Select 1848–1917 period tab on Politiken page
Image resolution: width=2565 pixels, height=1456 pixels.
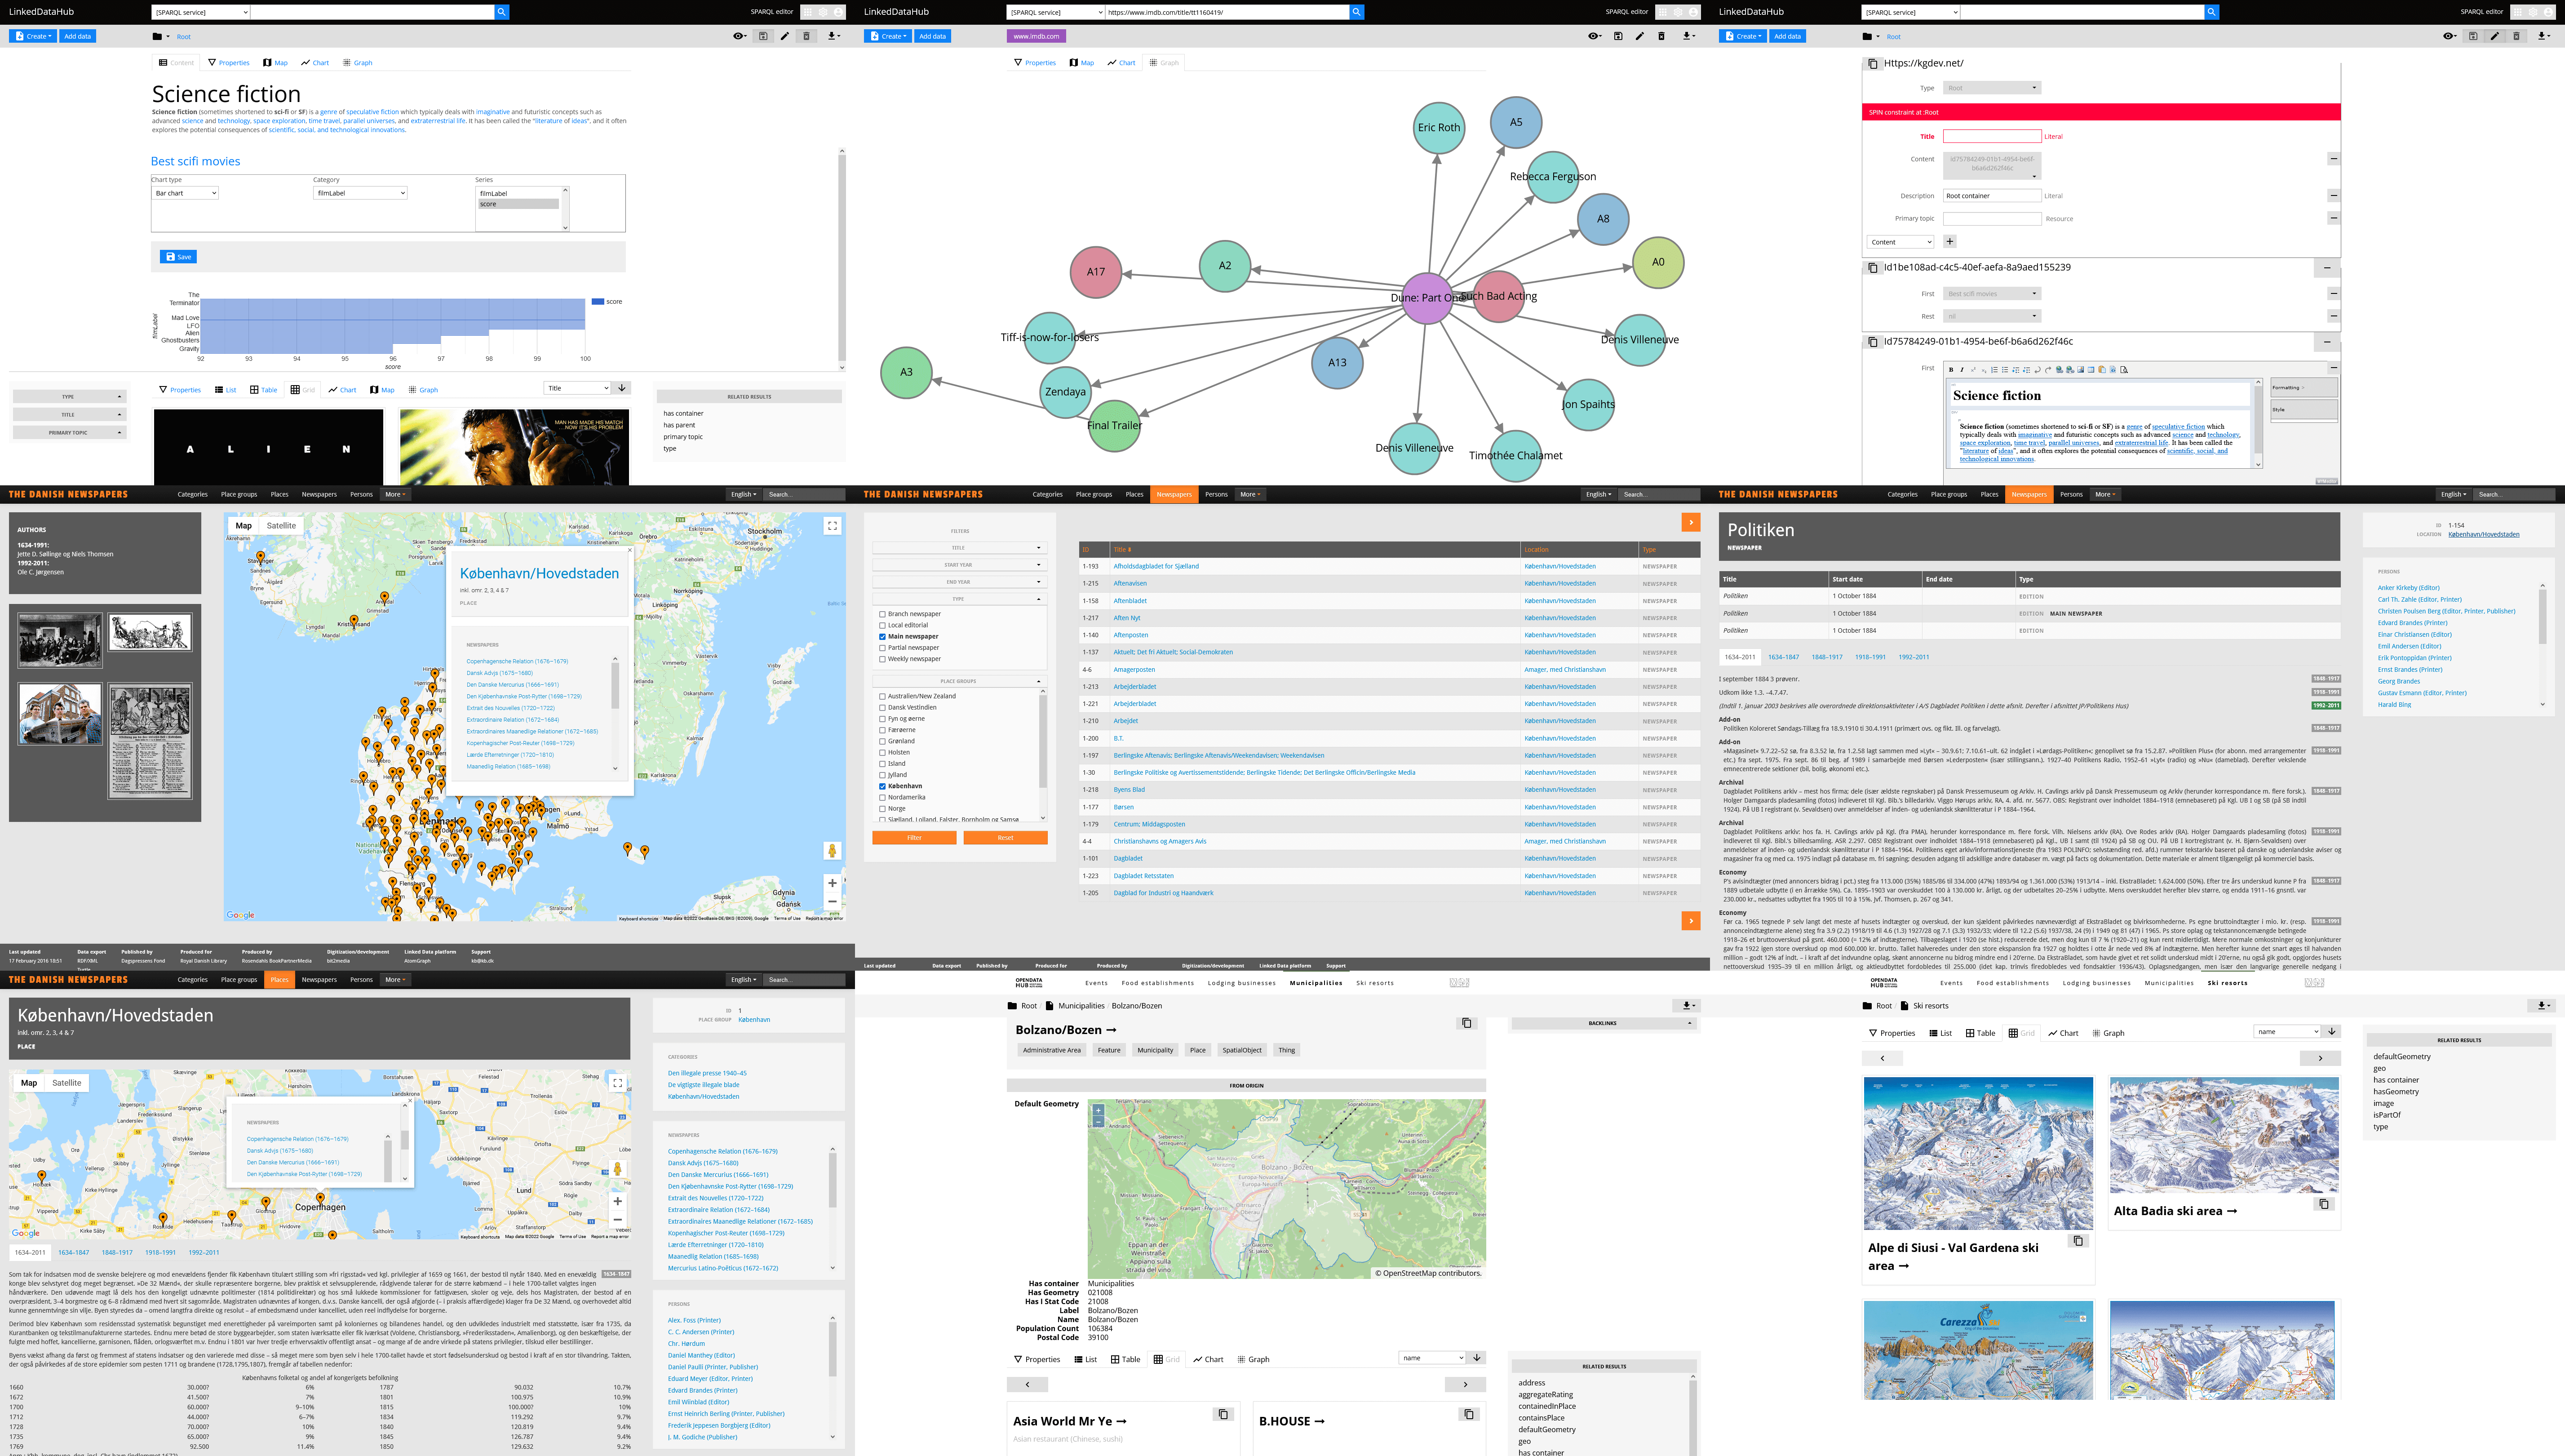(x=1826, y=657)
